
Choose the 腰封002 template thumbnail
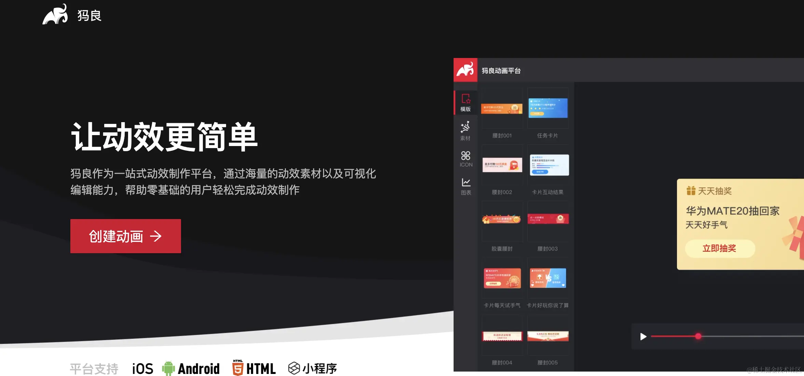(x=502, y=165)
